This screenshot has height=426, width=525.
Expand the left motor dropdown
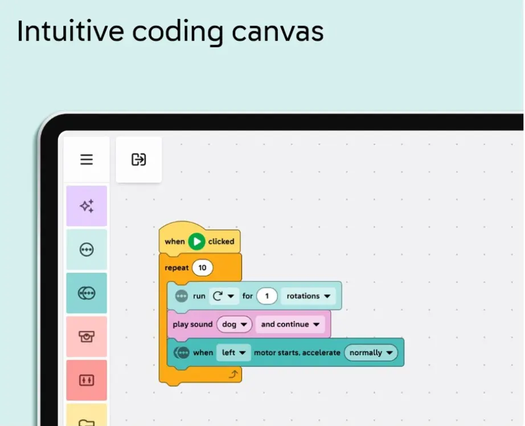click(x=233, y=352)
